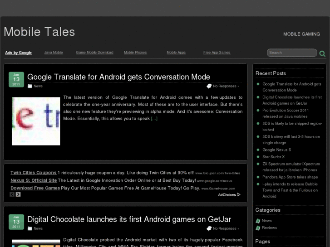Click the Jan 13 date badge on Digital Chocolate post
Screen dimensions: 330x247
tap(16, 222)
